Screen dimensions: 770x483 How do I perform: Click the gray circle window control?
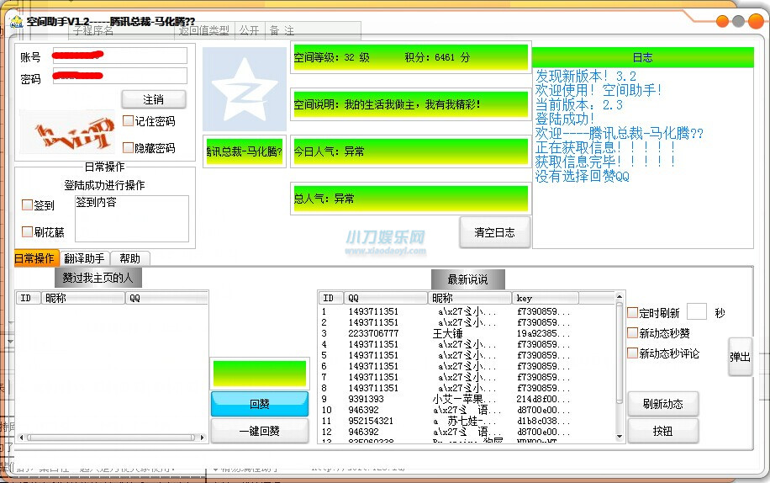click(738, 21)
